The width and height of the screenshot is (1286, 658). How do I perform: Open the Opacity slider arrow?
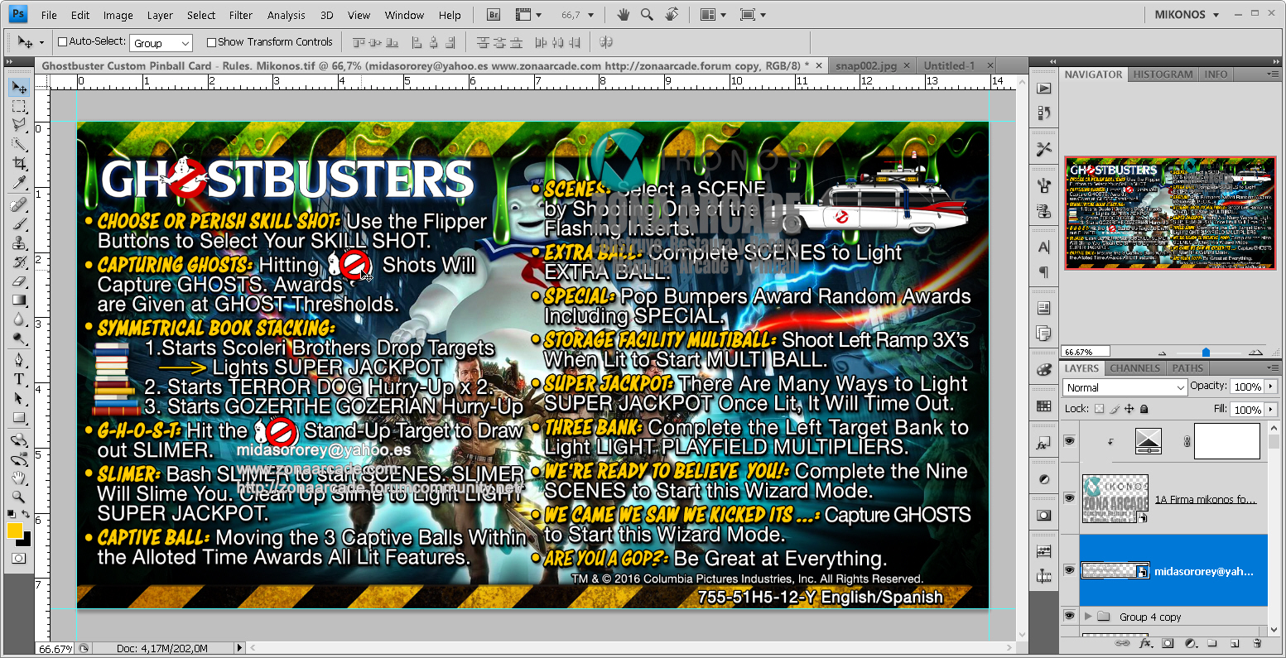tap(1269, 387)
